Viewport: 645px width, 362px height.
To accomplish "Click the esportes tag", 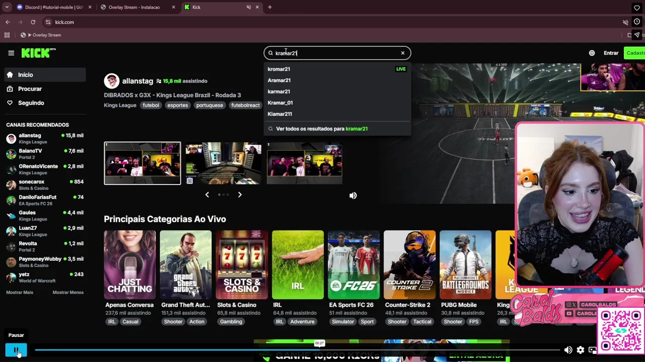I will (x=177, y=105).
